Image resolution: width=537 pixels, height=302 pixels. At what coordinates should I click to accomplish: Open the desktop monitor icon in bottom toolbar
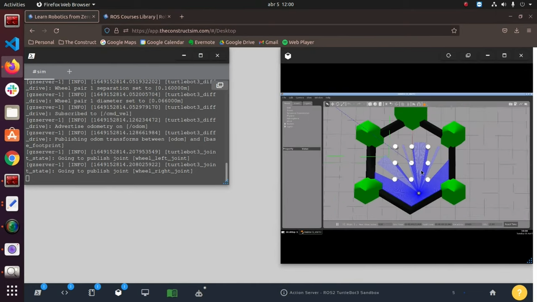[x=145, y=293]
